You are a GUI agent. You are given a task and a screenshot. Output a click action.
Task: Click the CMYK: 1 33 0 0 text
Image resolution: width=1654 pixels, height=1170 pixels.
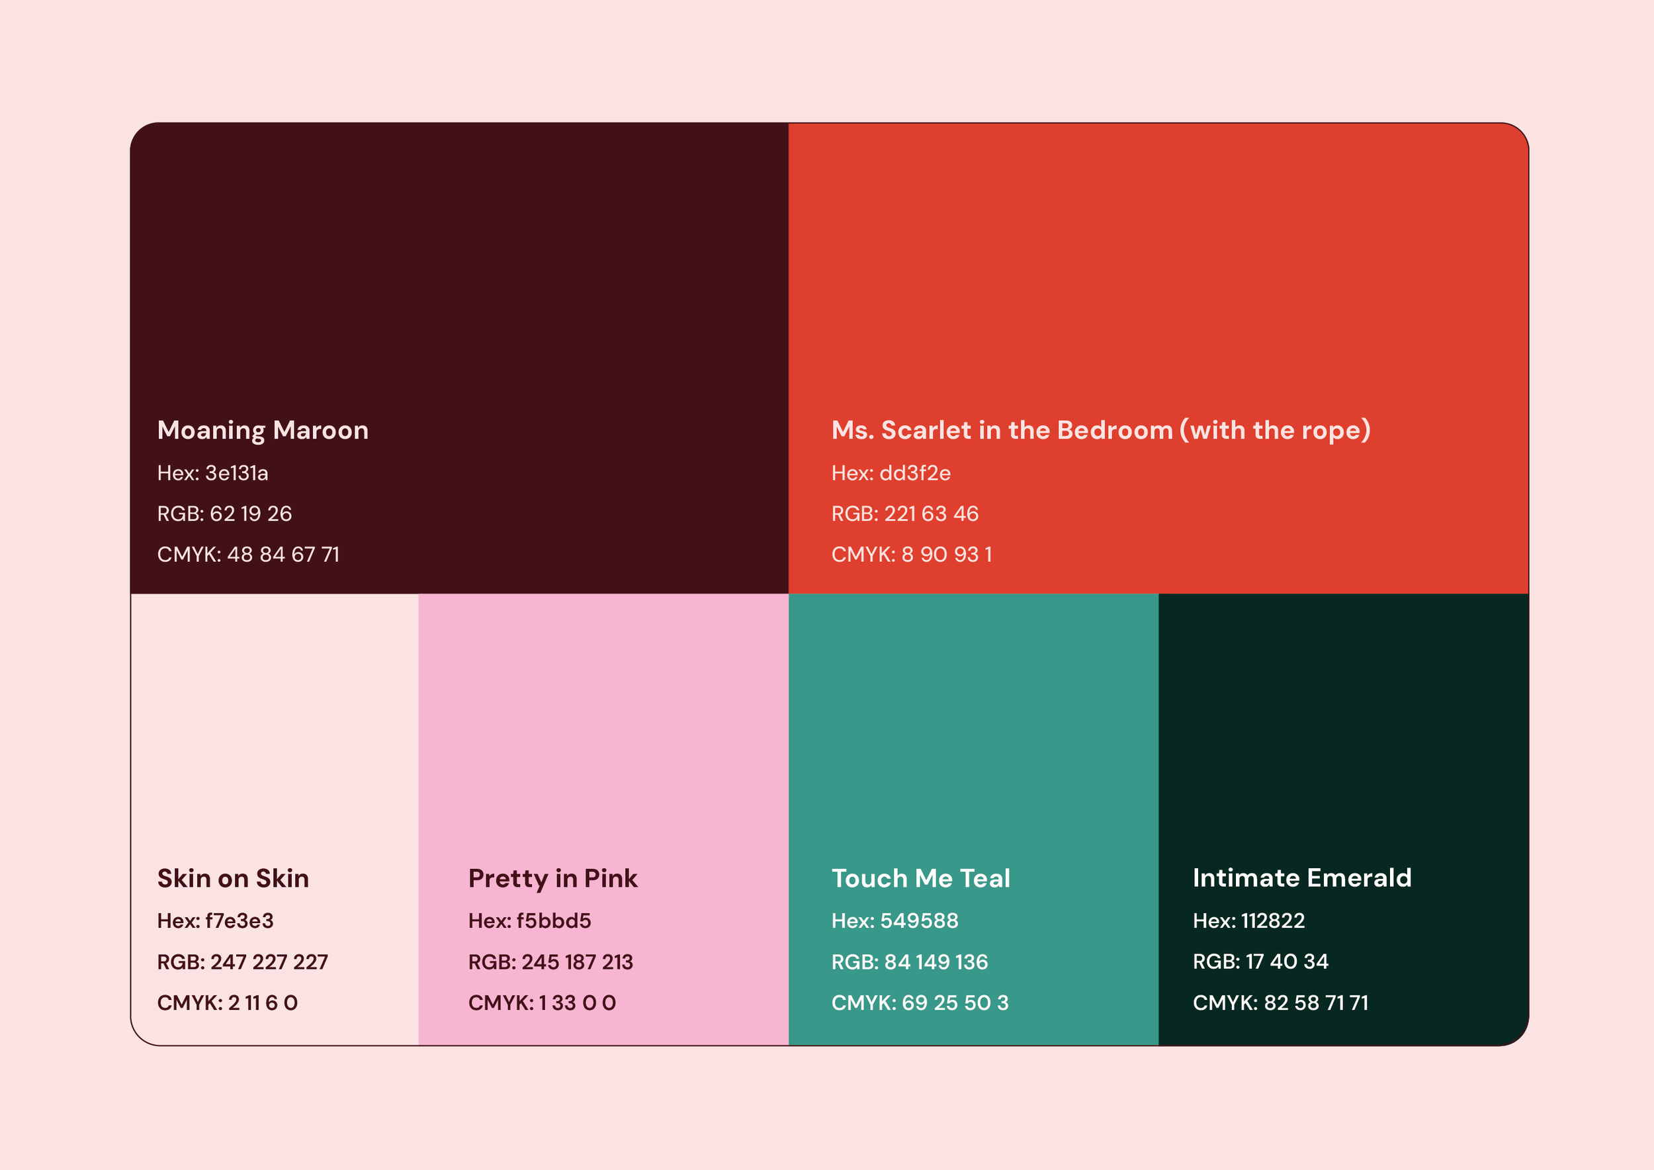[542, 1002]
